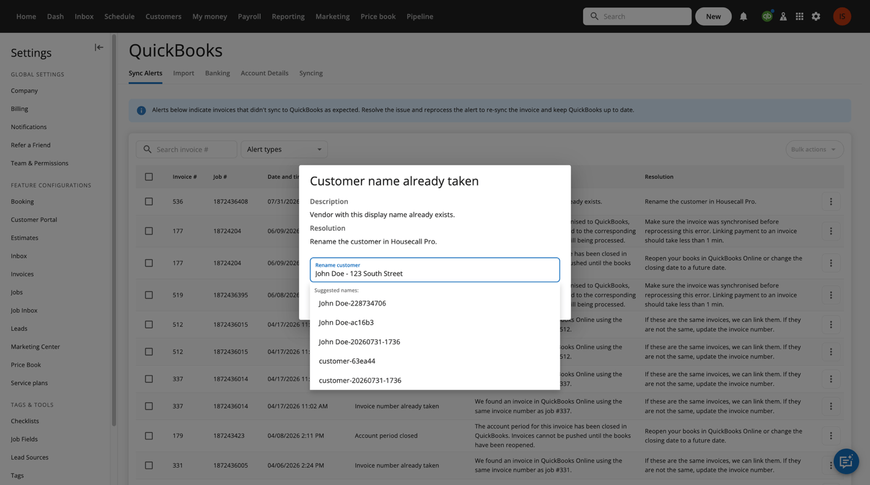
Task: Open Customer Portal settings in sidebar
Action: point(34,220)
